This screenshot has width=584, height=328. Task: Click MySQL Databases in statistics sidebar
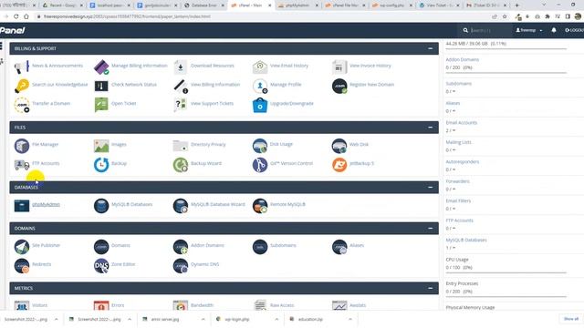(466, 240)
